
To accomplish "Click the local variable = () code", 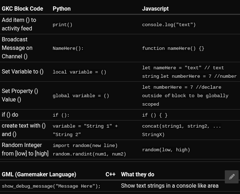I will [79, 72].
